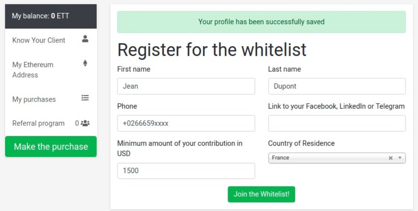Expand the Country of Residence dropdown arrow
This screenshot has height=211, width=418.
point(400,157)
